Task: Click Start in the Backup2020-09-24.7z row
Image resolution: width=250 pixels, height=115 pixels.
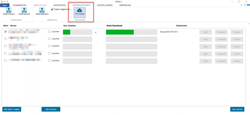Action: [x=206, y=32]
